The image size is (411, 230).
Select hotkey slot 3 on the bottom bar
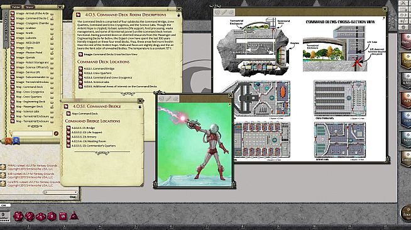[64, 227]
